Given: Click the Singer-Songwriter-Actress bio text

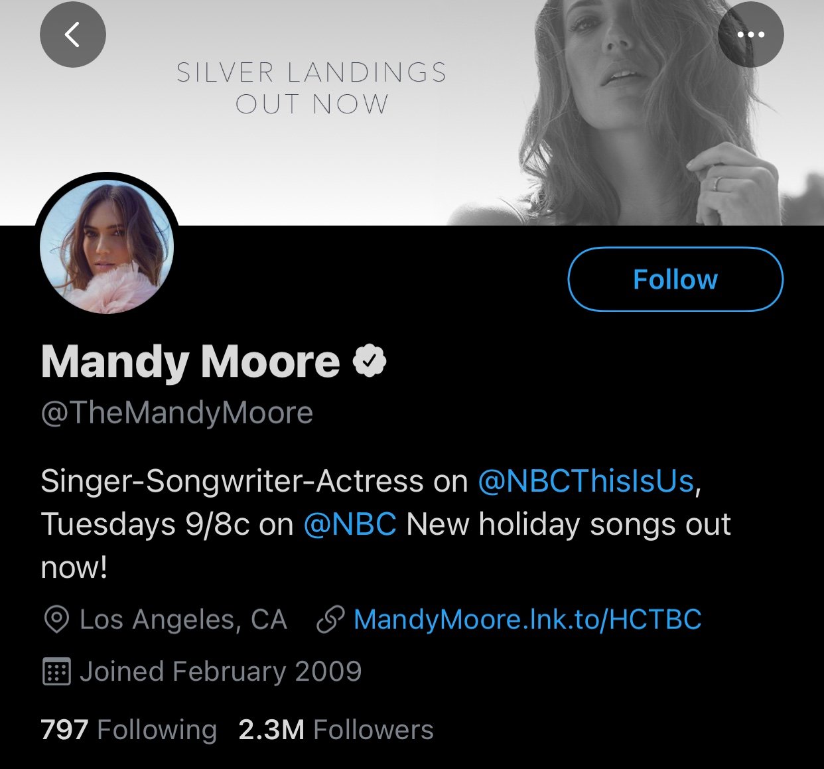Looking at the screenshot, I should (232, 481).
